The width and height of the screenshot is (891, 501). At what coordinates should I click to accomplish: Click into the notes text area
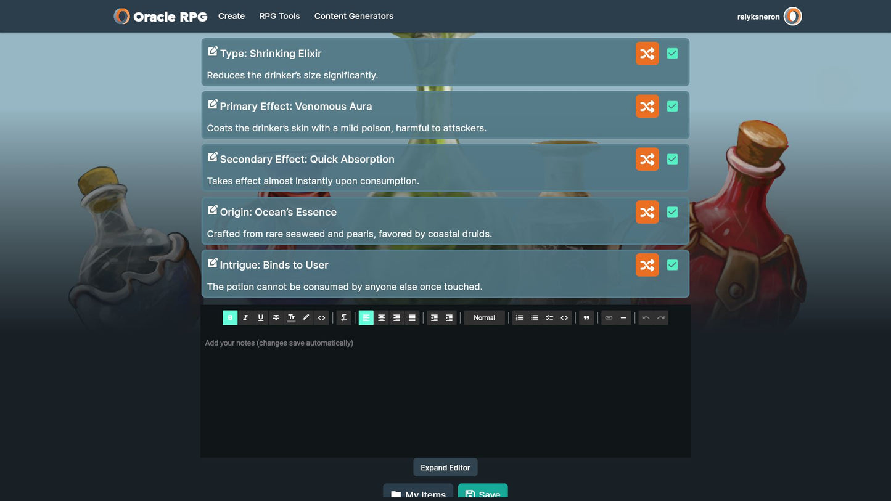point(445,394)
